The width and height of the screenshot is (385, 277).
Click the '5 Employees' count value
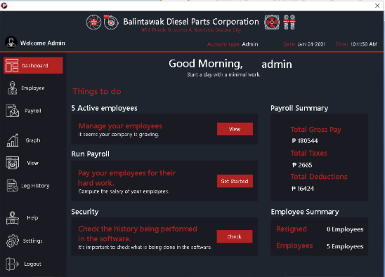[x=345, y=247]
